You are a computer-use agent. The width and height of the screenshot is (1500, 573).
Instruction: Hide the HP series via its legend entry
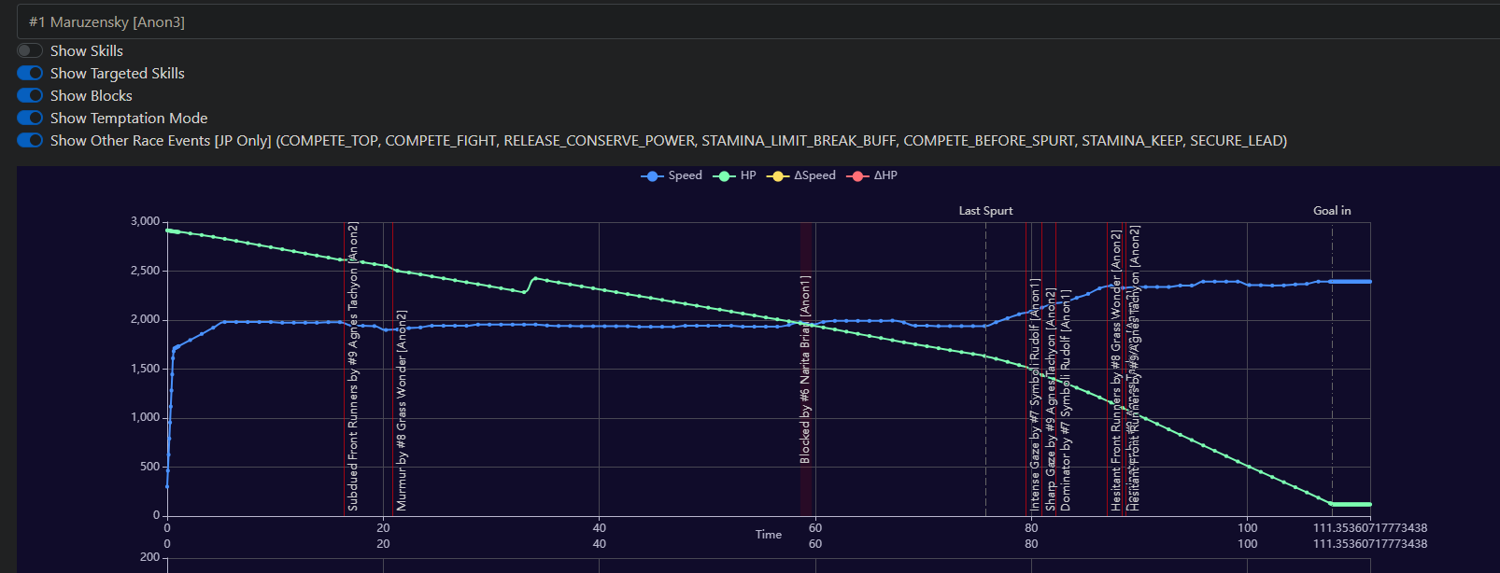point(735,175)
